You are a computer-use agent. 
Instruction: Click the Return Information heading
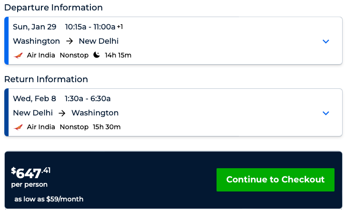tap(46, 79)
